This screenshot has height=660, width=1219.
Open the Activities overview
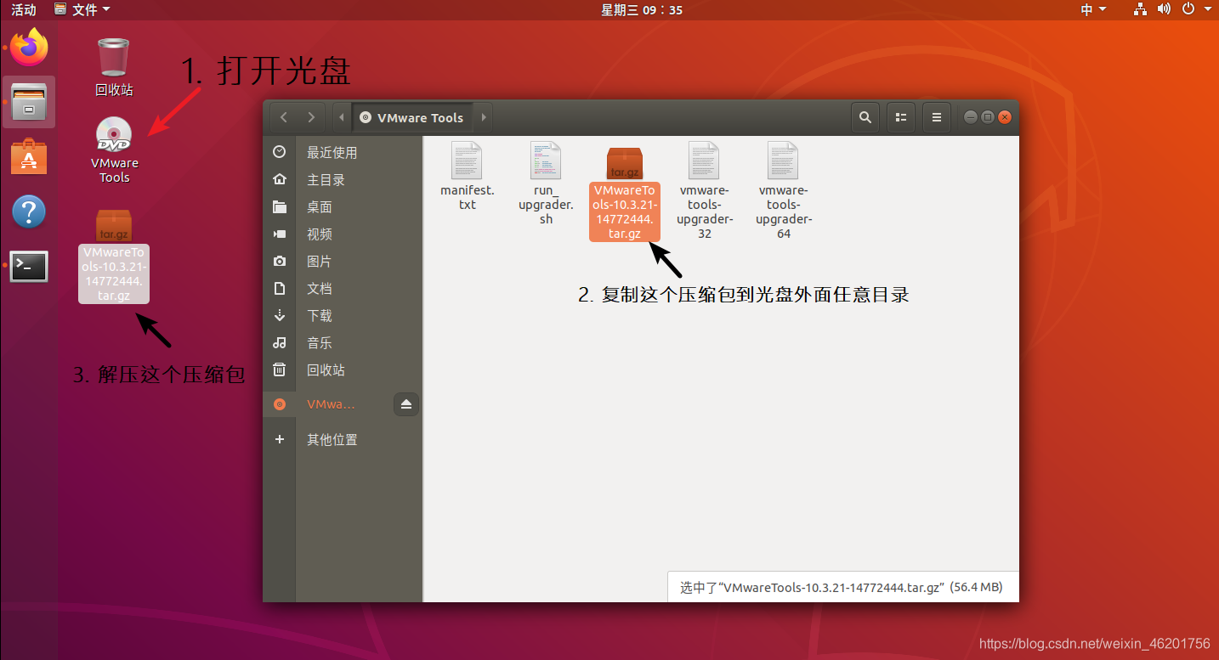24,10
